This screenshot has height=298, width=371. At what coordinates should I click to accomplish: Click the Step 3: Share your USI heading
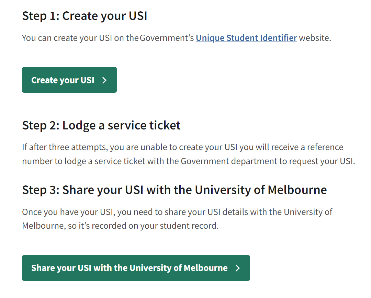[175, 190]
